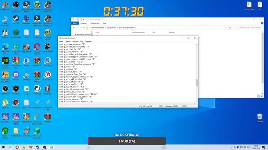Click the Explorer Up one level arrow
The image size is (268, 150).
pos(84,27)
